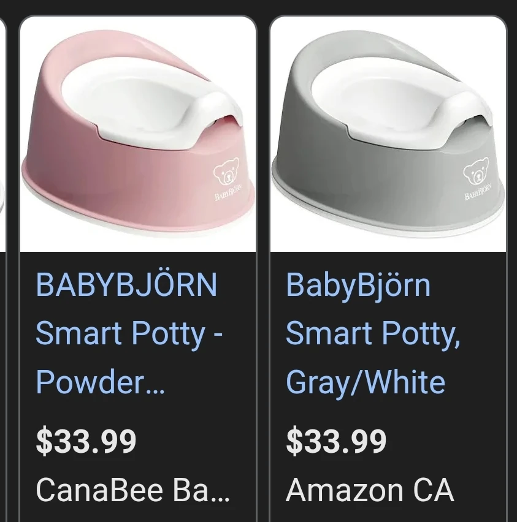This screenshot has height=522, width=517.
Task: Click the "Gray/White" line of the title
Action: tap(366, 382)
